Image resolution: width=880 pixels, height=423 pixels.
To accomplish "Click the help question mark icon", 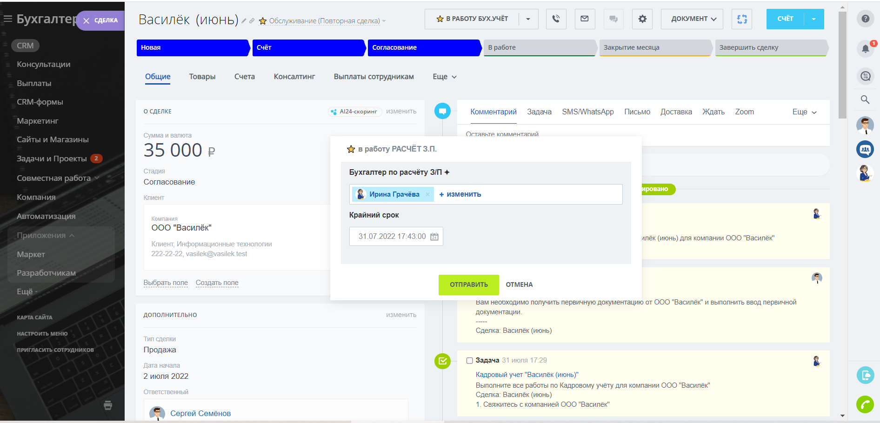I will (865, 19).
